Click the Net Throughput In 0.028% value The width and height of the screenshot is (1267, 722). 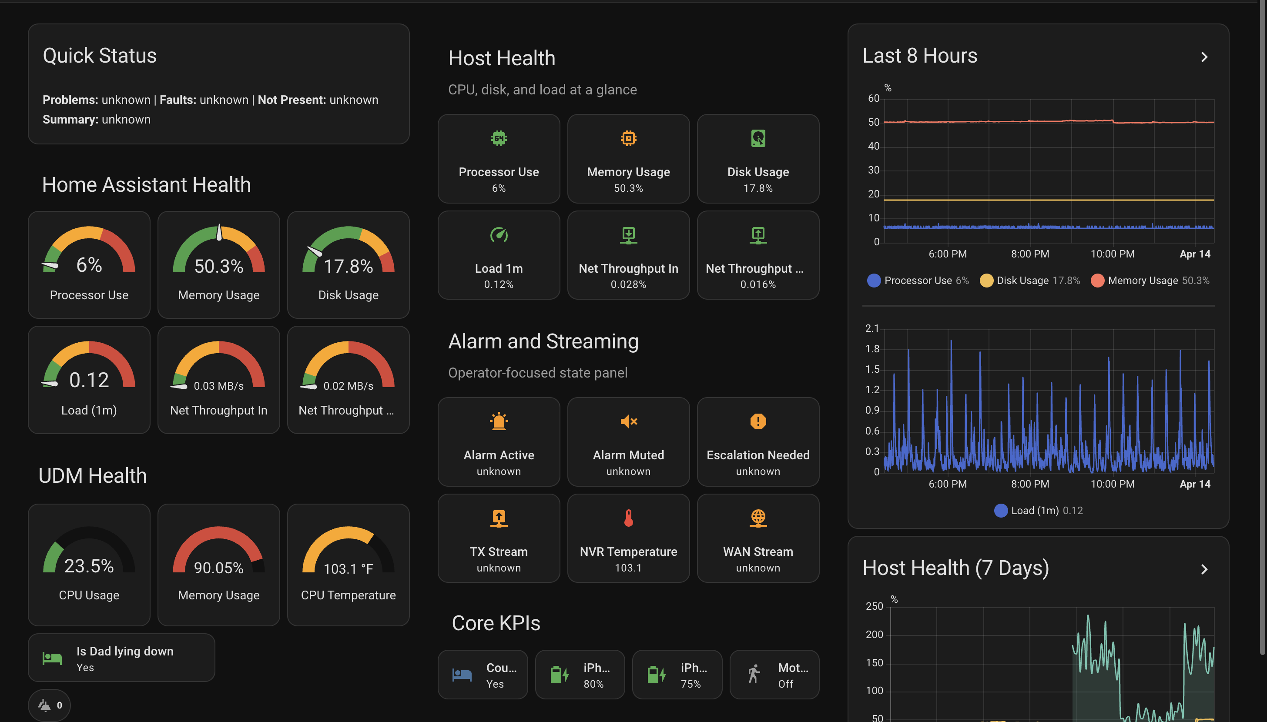(x=628, y=284)
